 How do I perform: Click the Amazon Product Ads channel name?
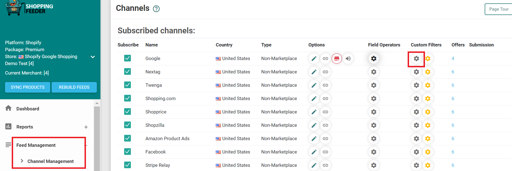tap(167, 138)
